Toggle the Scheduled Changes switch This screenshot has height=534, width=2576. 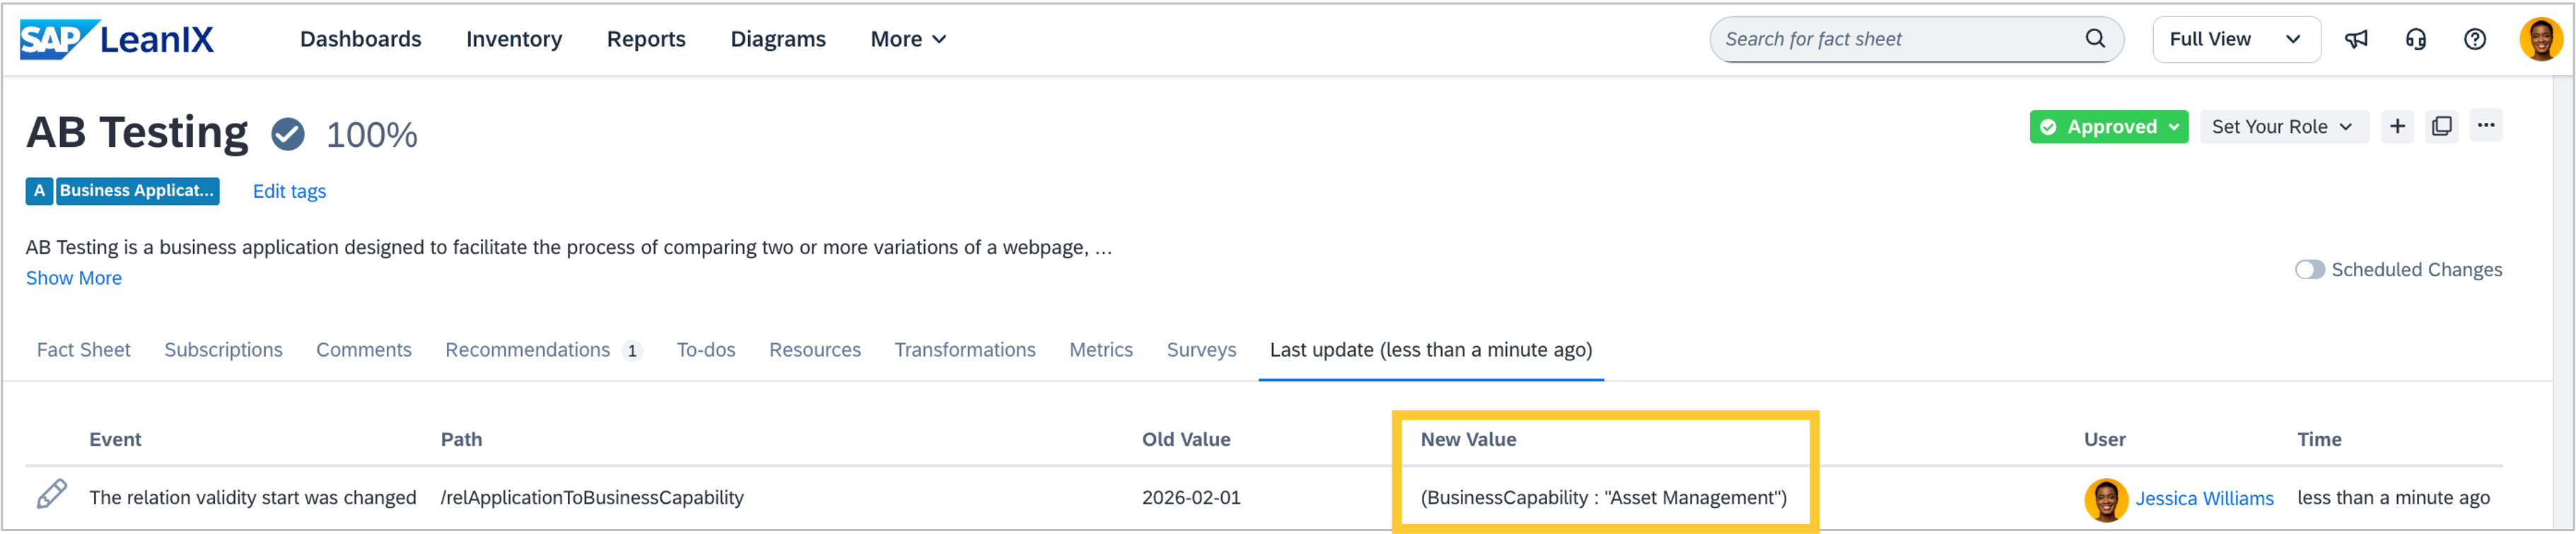pos(2309,270)
